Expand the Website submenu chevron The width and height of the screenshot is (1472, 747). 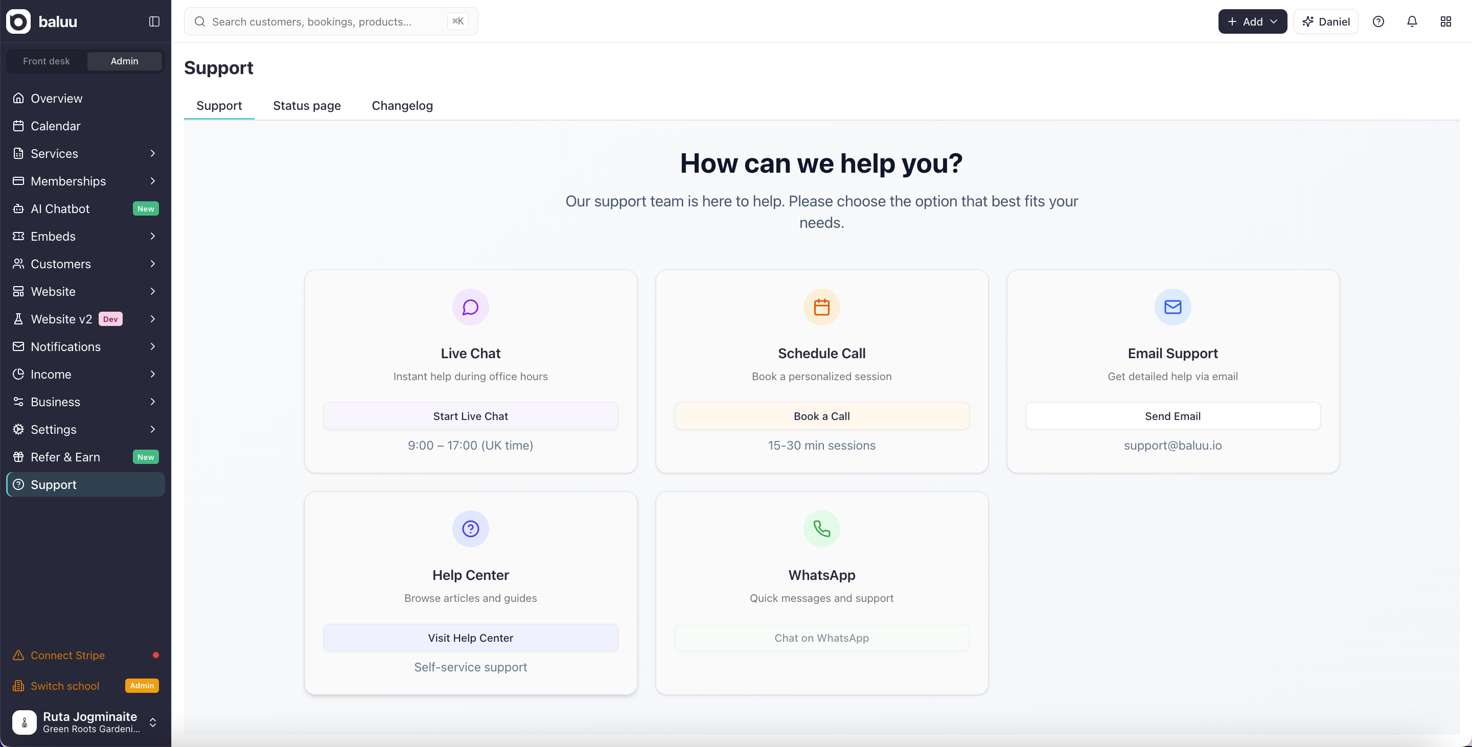(153, 291)
